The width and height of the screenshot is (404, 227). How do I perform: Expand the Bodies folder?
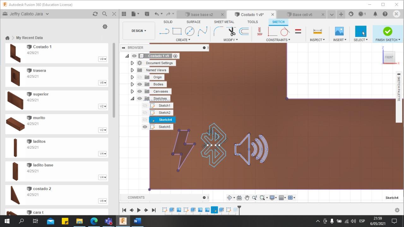[132, 84]
